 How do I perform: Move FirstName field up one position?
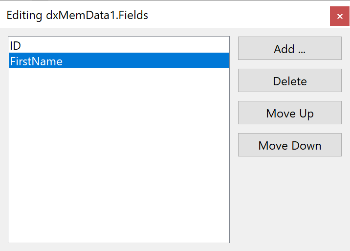pyautogui.click(x=289, y=113)
